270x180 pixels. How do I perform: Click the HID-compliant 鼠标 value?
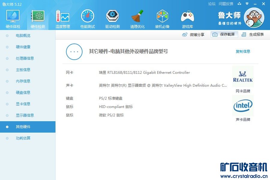(x=116, y=107)
